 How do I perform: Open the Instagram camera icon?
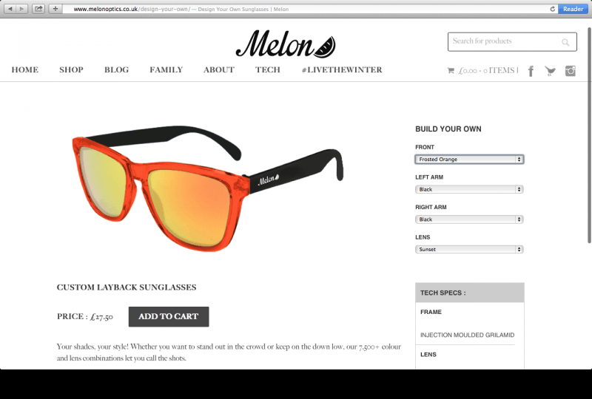tap(570, 70)
